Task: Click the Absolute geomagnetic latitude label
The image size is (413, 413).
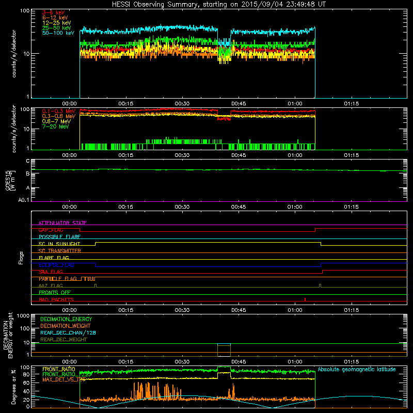Action: tap(357, 370)
